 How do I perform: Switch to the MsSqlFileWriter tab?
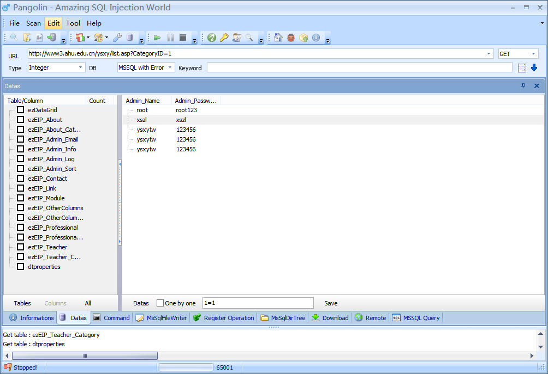(161, 318)
